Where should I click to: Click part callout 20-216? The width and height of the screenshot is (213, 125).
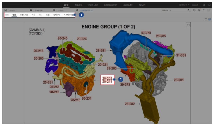pos(39,51)
